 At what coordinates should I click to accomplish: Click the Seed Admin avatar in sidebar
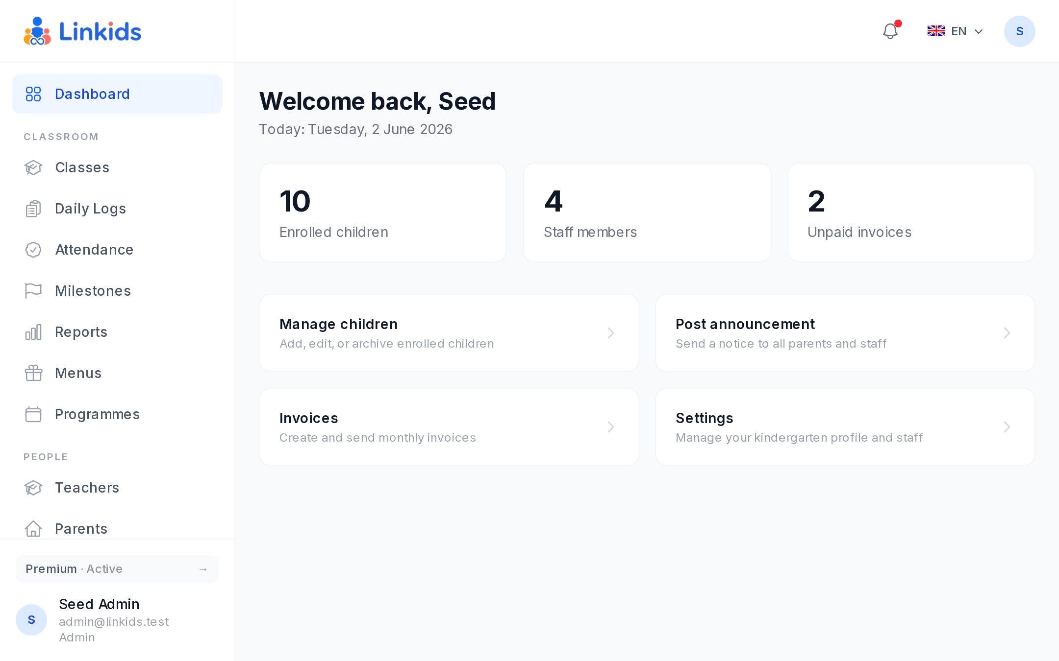coord(31,620)
